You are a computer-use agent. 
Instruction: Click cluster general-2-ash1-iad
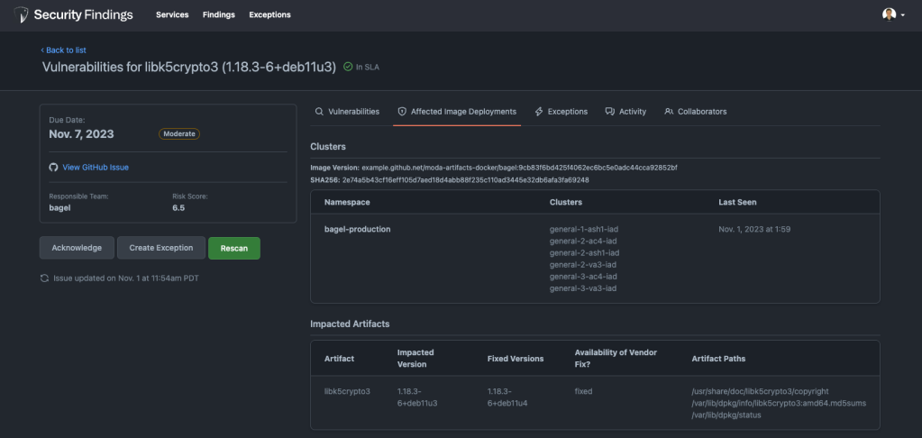(585, 253)
